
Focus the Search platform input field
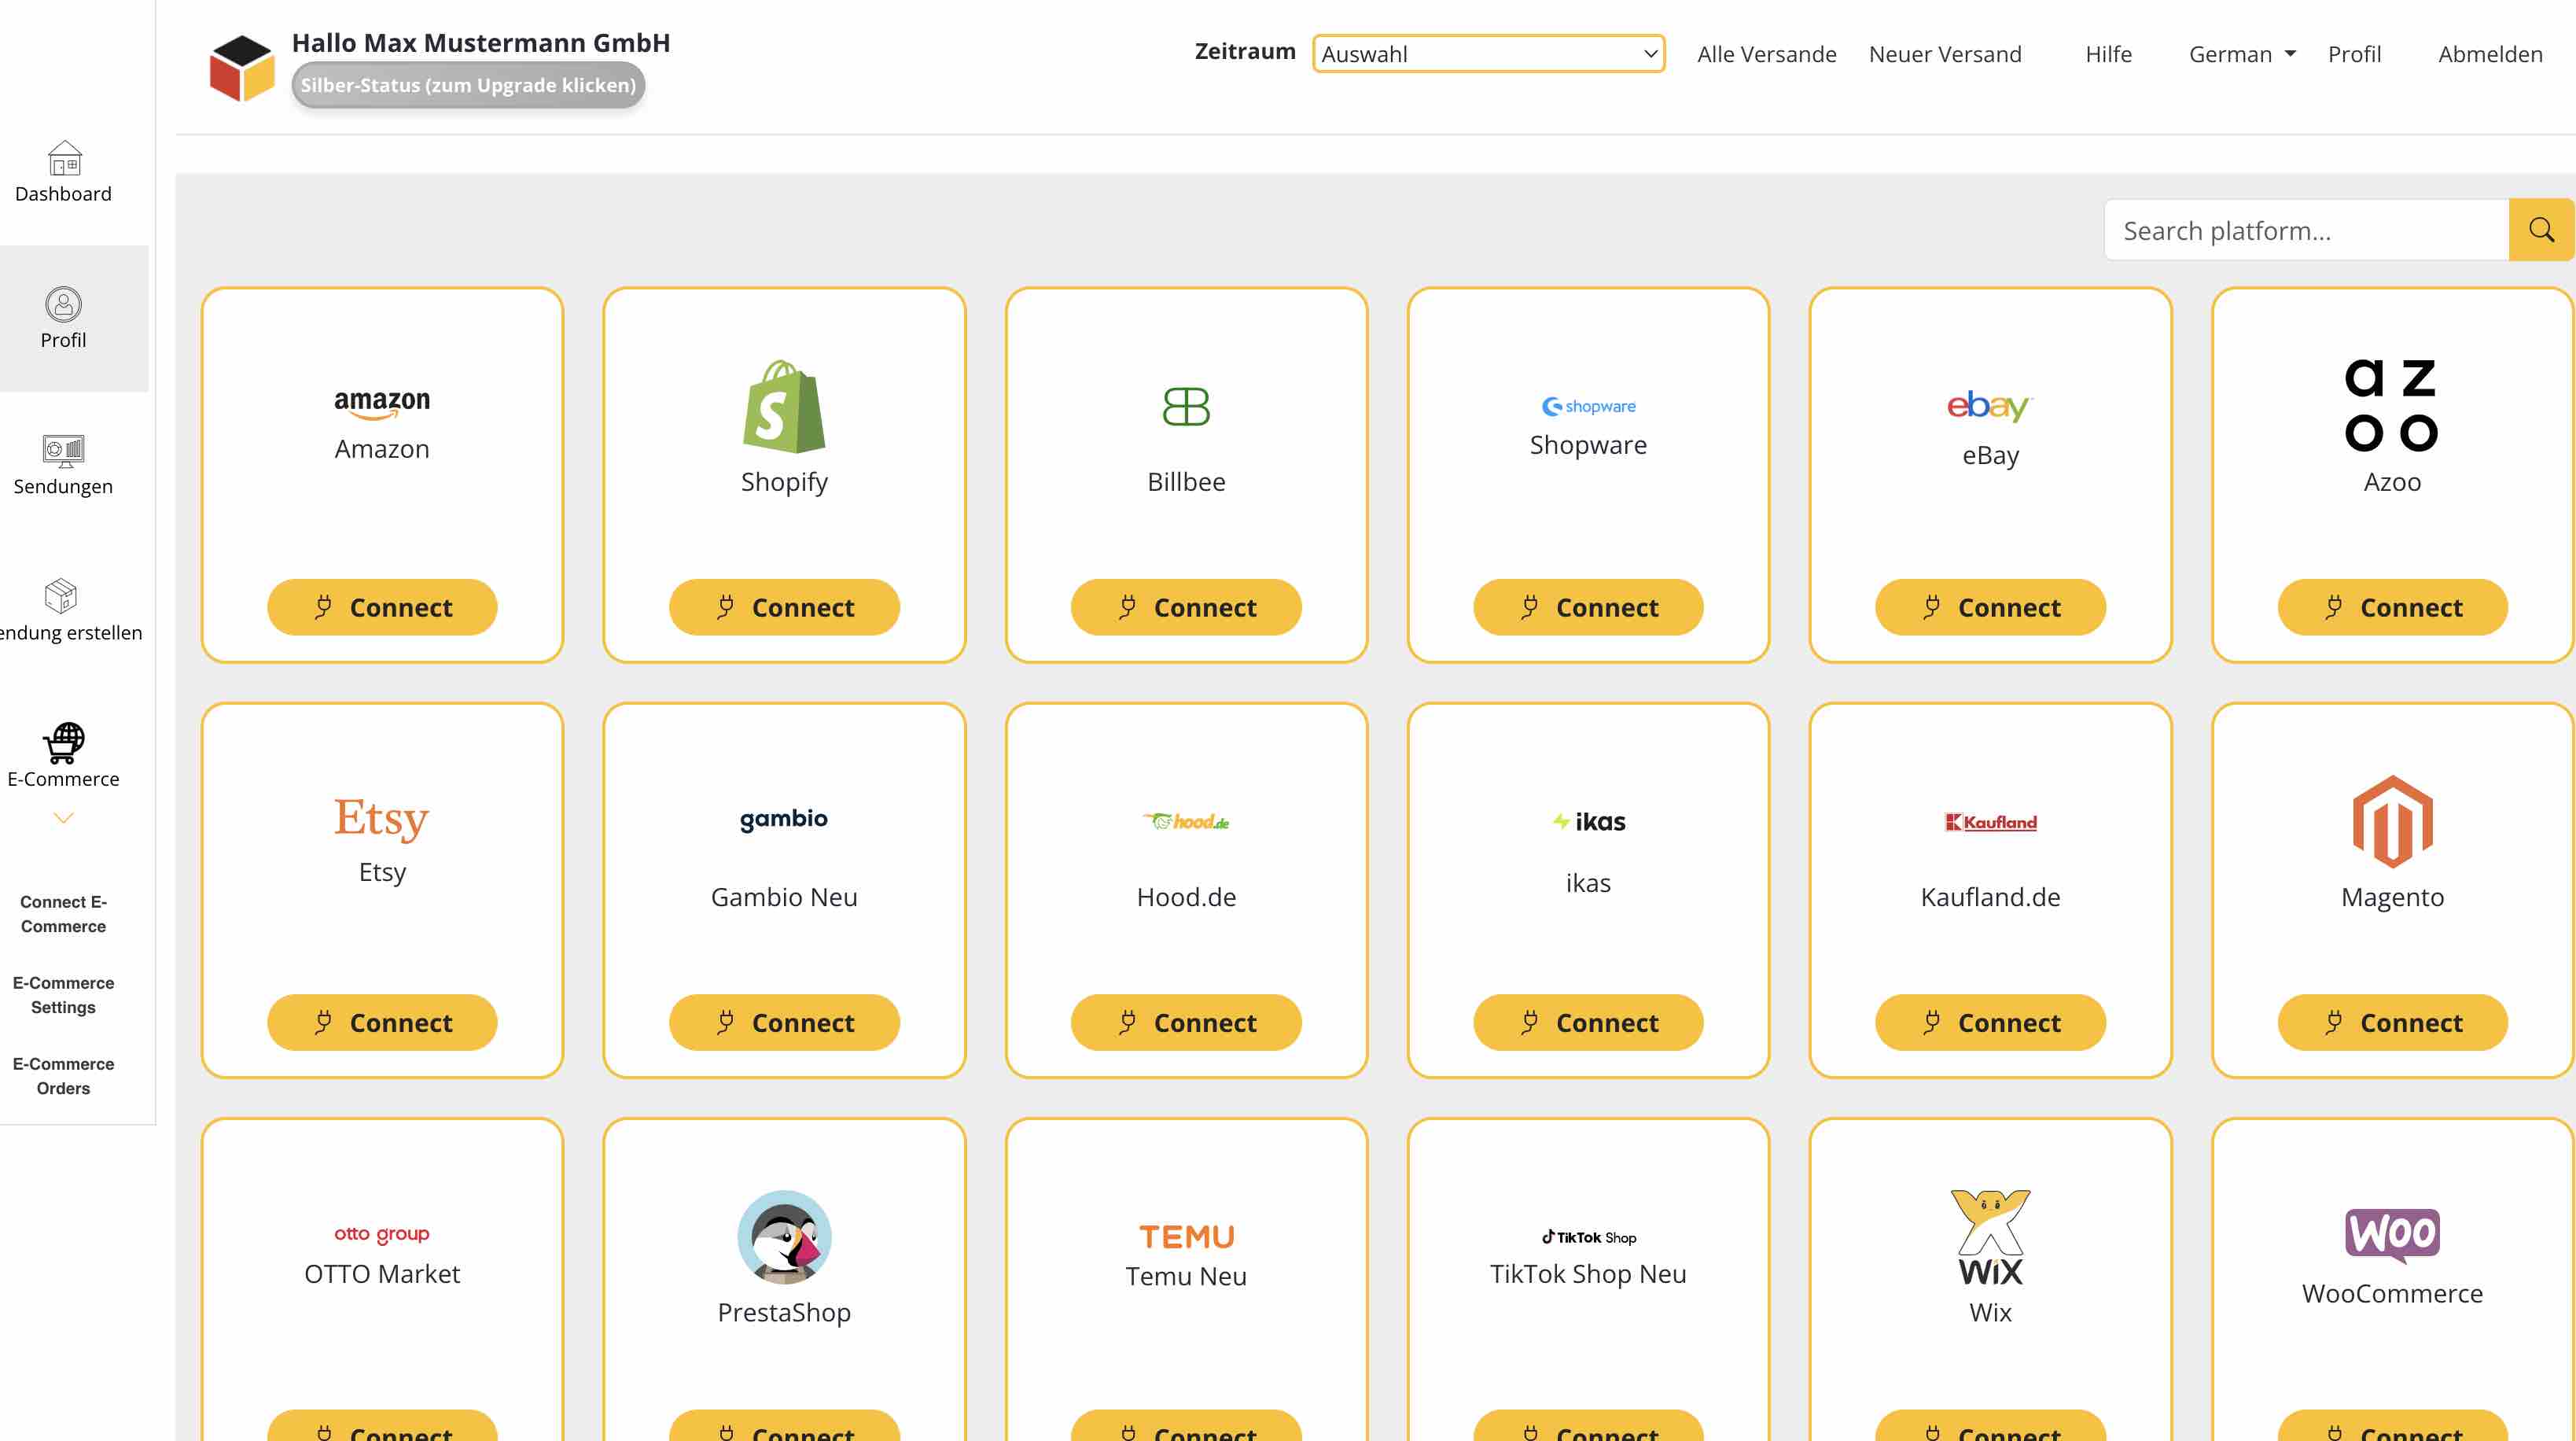point(2306,230)
